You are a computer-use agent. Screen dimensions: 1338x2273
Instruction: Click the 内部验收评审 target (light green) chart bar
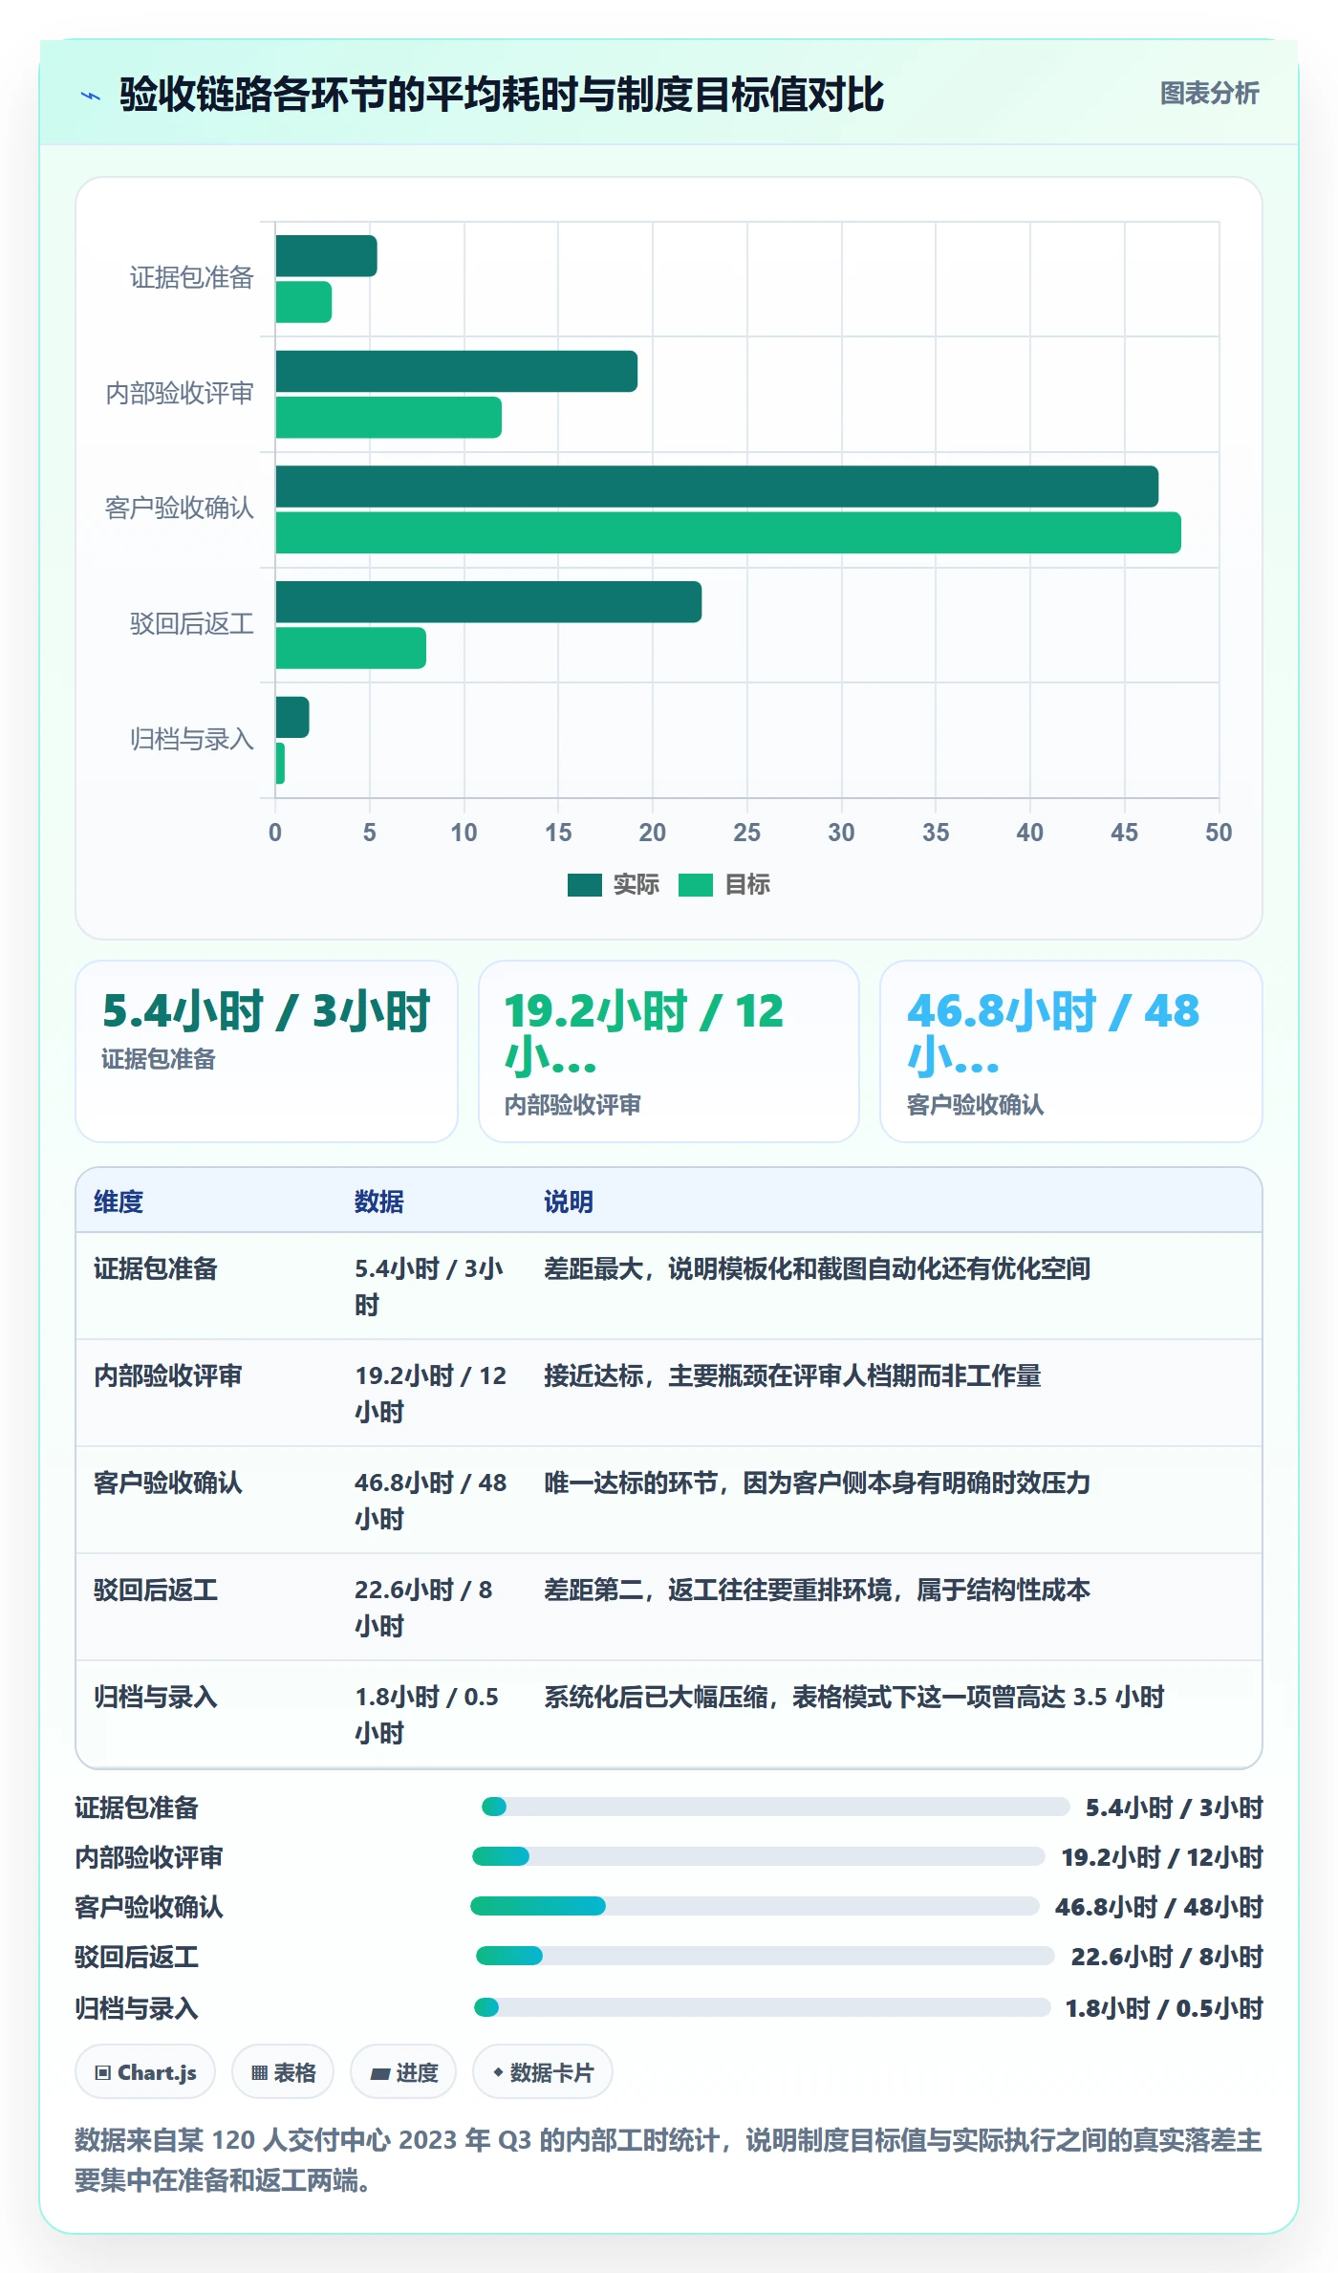(388, 418)
